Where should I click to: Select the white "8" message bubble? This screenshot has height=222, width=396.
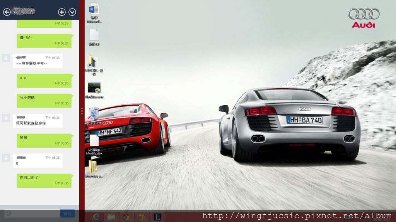(x=38, y=161)
